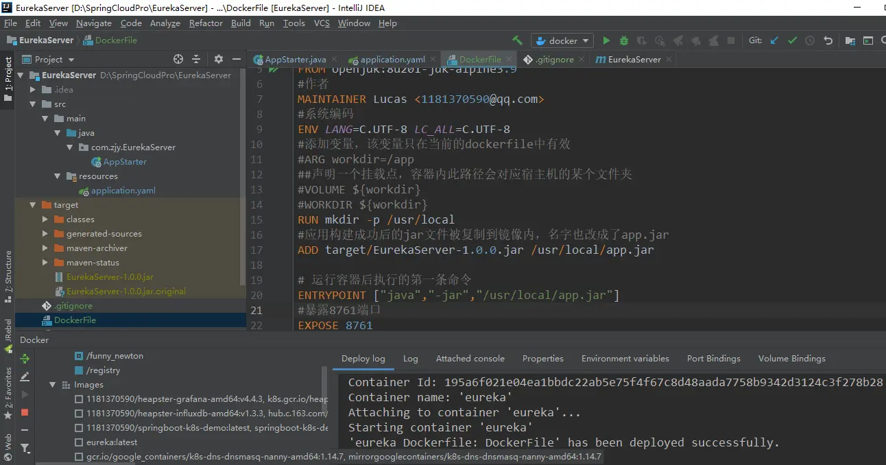Screen dimensions: 886x465
Task: Expand the classes folder
Action: 45,219
